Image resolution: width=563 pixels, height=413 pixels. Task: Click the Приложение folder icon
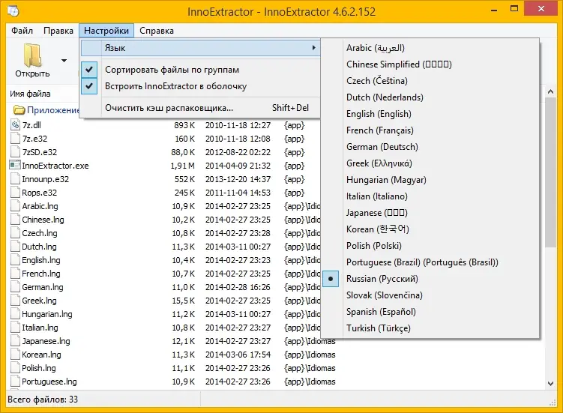point(19,110)
